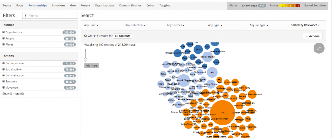Expand the People entity filter
The width and height of the screenshot is (332, 138).
click(x=3, y=39)
